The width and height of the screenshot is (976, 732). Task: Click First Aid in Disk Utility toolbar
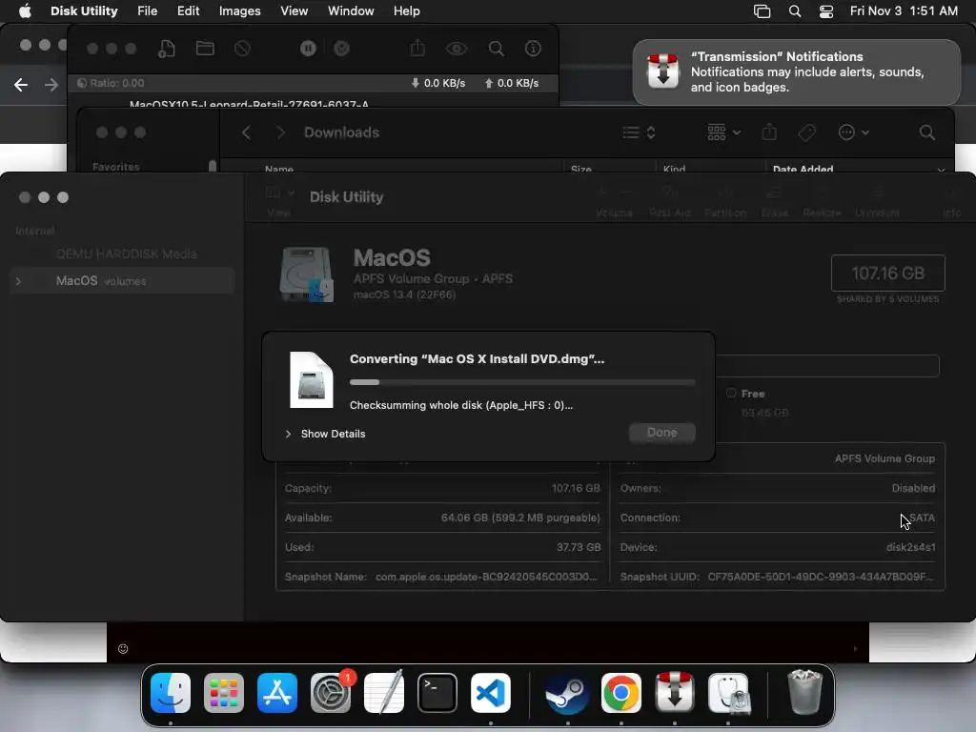pos(670,202)
